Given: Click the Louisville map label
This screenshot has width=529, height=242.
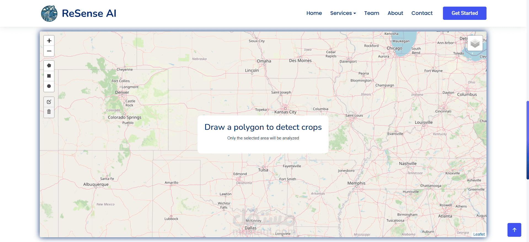Looking at the screenshot, I should tap(424, 122).
